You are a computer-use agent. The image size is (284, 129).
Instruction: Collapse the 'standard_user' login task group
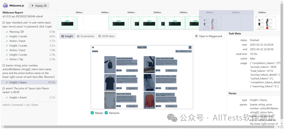click(4, 23)
